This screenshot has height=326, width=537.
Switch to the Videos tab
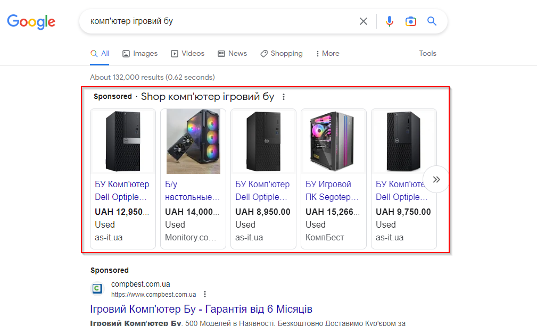click(x=187, y=54)
